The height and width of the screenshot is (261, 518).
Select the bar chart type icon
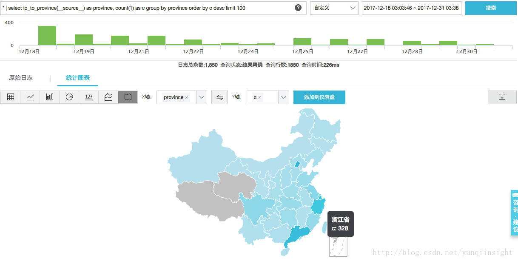click(x=50, y=97)
